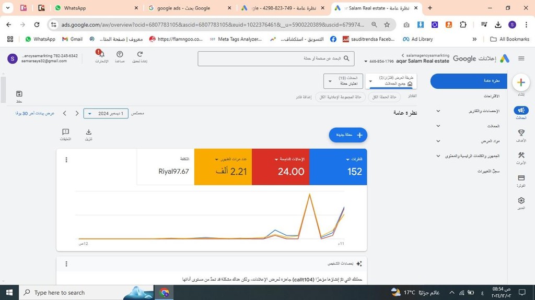Expand the Assets section in sidebar
Viewport: 535px width, 300px height.
pos(438,141)
